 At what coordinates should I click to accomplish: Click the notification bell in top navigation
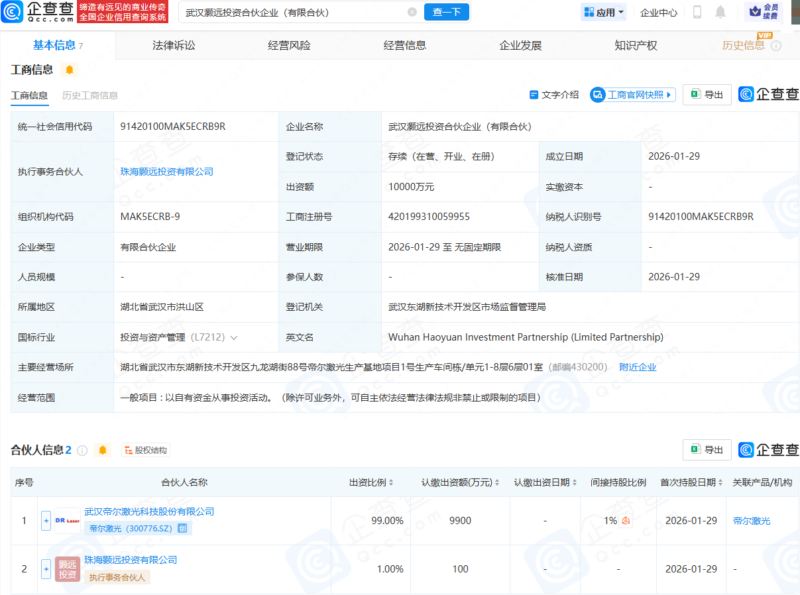click(x=720, y=12)
